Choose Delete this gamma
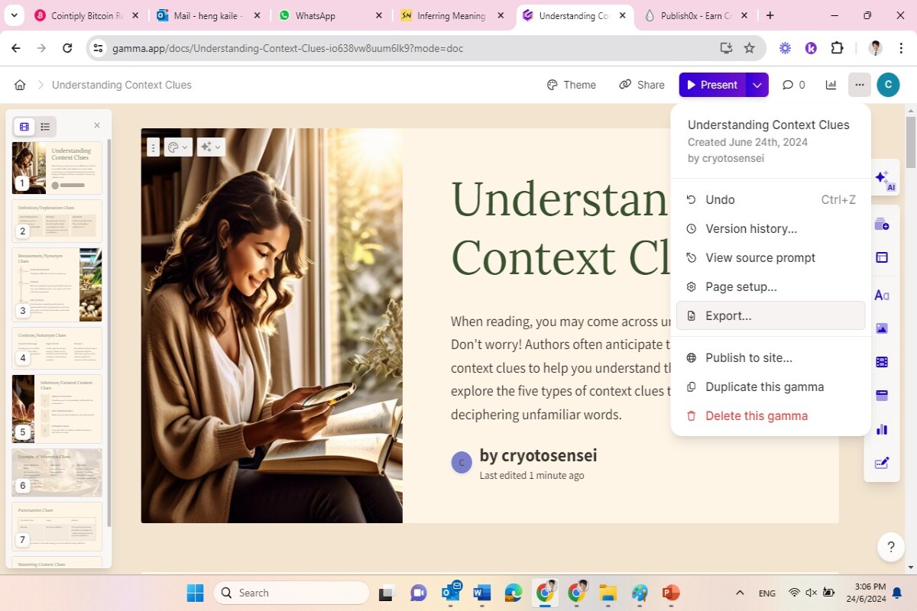 coord(770,415)
